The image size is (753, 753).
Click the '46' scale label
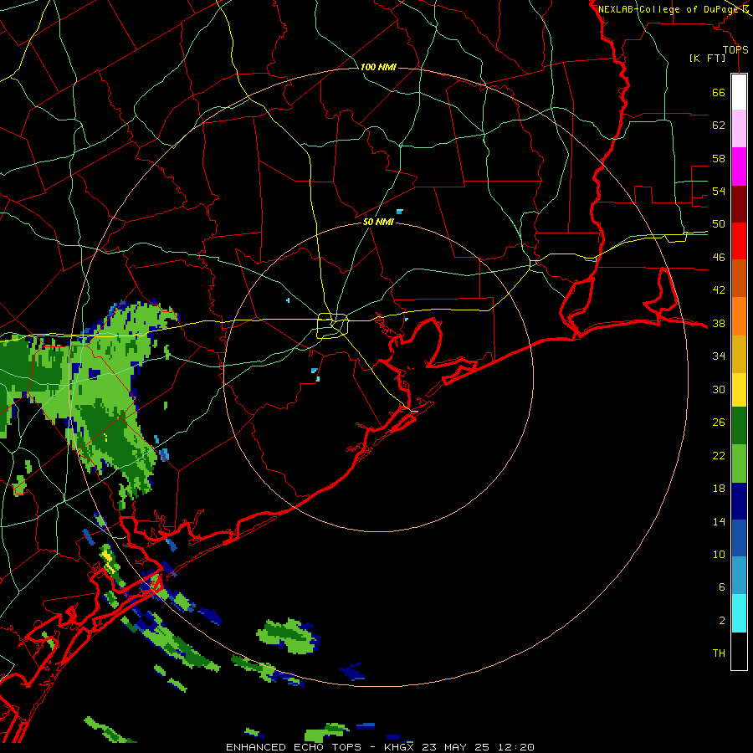click(x=719, y=258)
